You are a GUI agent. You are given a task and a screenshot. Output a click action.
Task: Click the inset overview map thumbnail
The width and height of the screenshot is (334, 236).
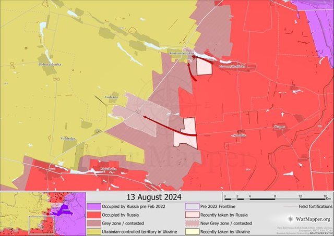pos(43,214)
